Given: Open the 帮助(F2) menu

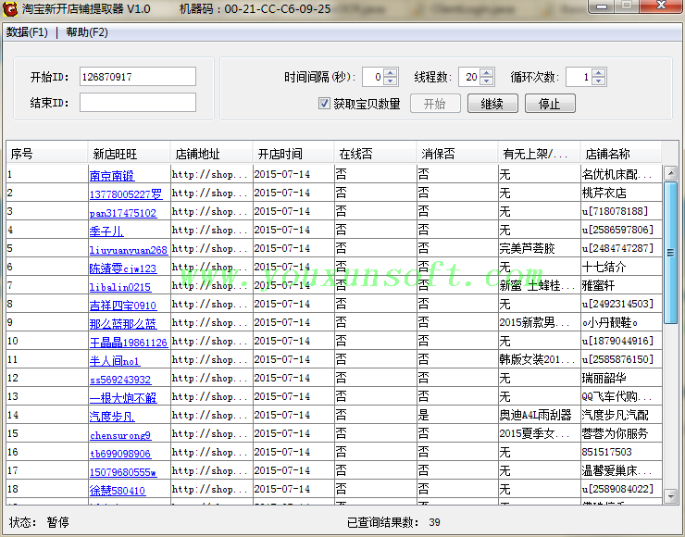Looking at the screenshot, I should 87,32.
